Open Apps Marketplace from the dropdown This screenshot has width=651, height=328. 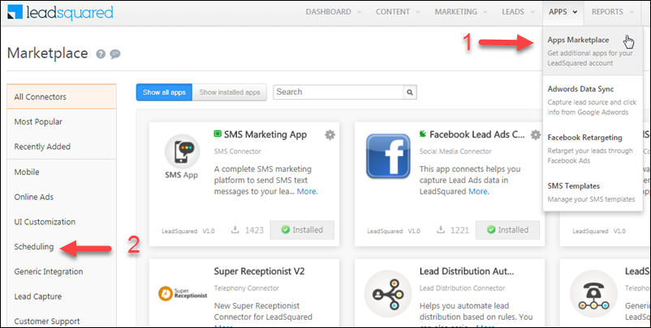[x=593, y=51]
